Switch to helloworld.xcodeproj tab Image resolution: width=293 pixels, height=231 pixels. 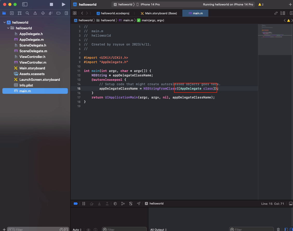point(113,13)
